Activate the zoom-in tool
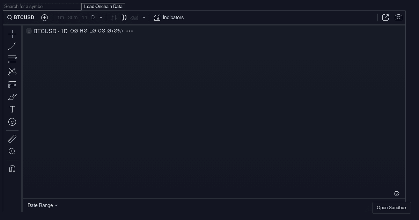 [x=12, y=151]
